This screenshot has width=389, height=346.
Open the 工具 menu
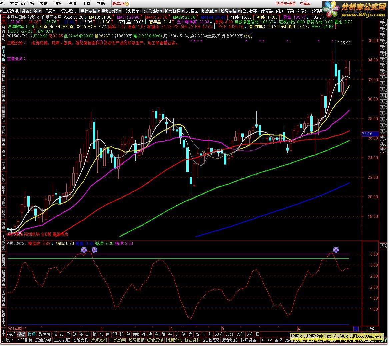[87, 3]
